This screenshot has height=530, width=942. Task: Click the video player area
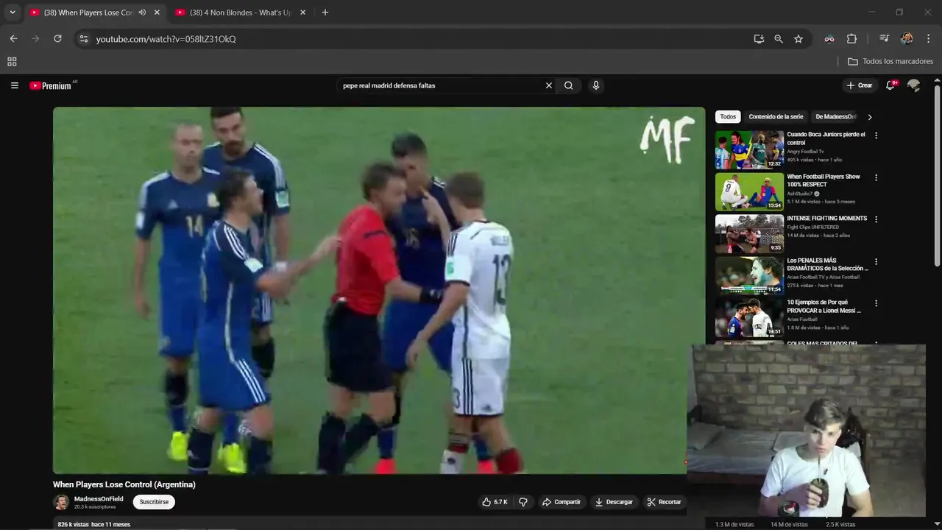coord(379,290)
